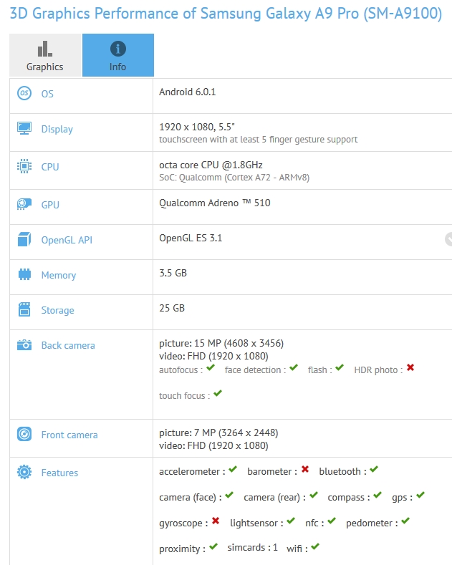This screenshot has height=565, width=452.
Task: Select the Info tab
Action: point(118,55)
